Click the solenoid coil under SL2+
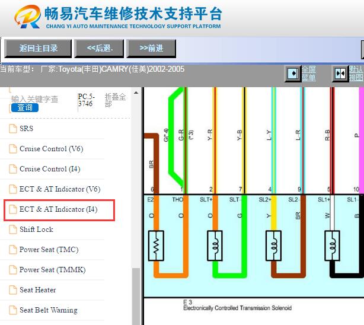The height and width of the screenshot is (325, 364). [x=274, y=246]
